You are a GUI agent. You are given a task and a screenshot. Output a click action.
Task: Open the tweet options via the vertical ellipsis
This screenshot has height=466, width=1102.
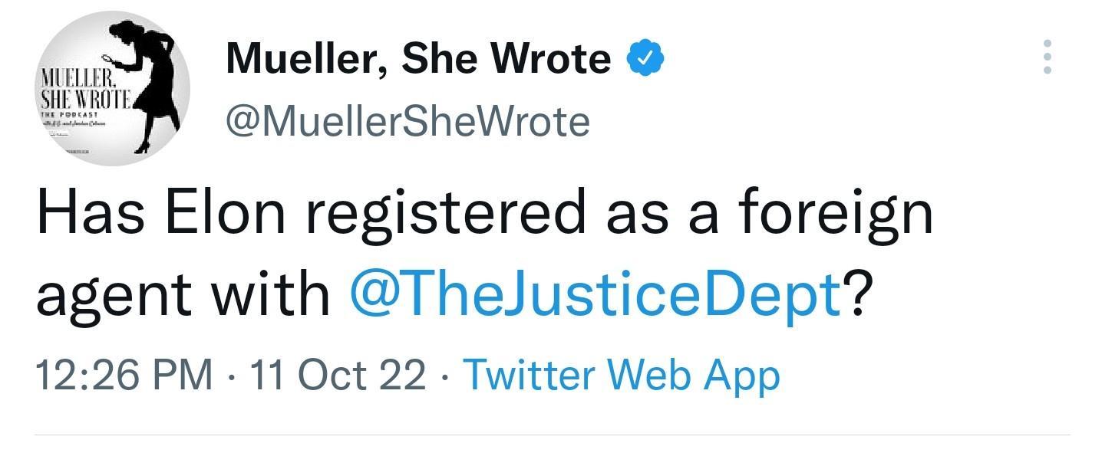[1048, 56]
